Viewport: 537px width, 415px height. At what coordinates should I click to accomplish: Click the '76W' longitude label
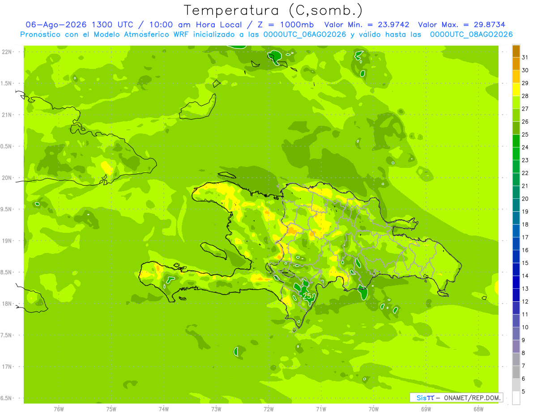pyautogui.click(x=59, y=409)
